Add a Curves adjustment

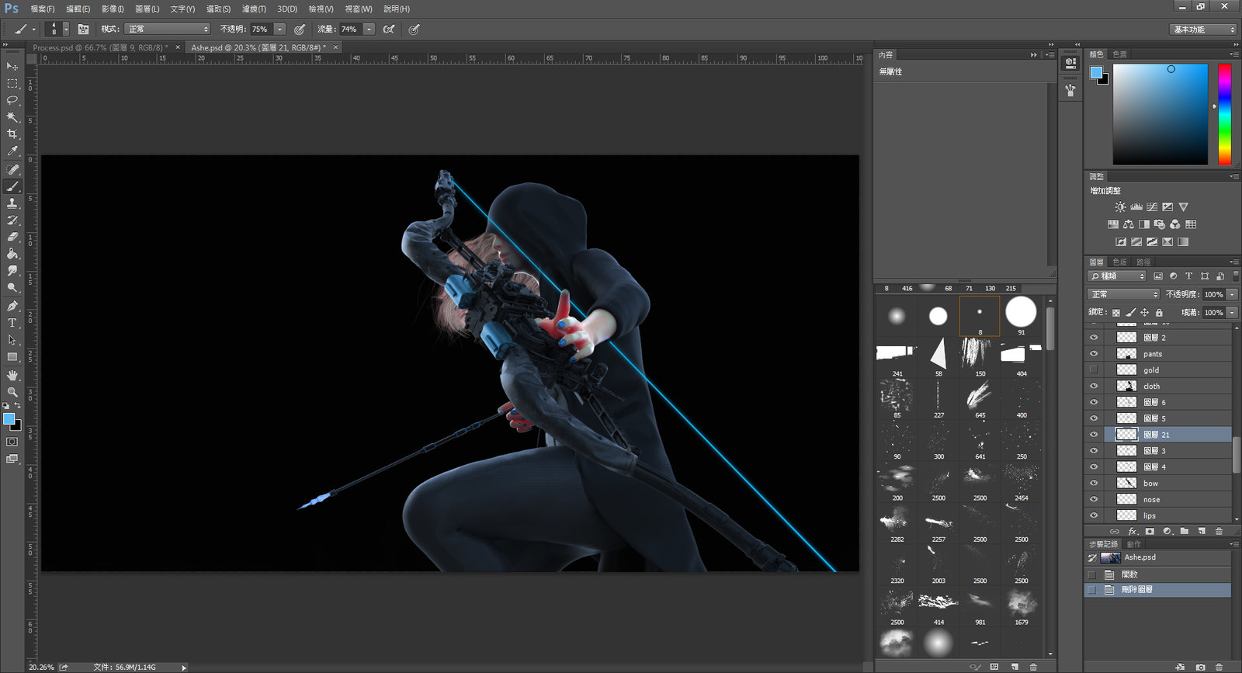[x=1152, y=207]
